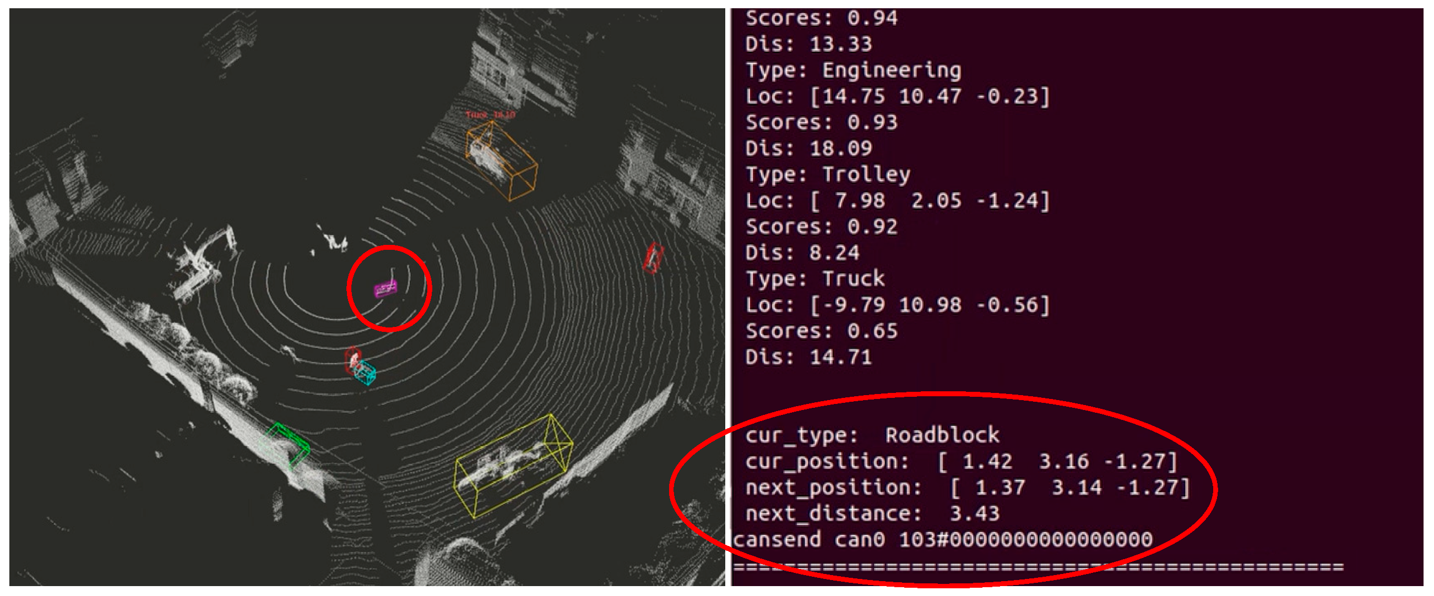Select the red bounding box at far right
The width and height of the screenshot is (1434, 596).
click(x=653, y=258)
